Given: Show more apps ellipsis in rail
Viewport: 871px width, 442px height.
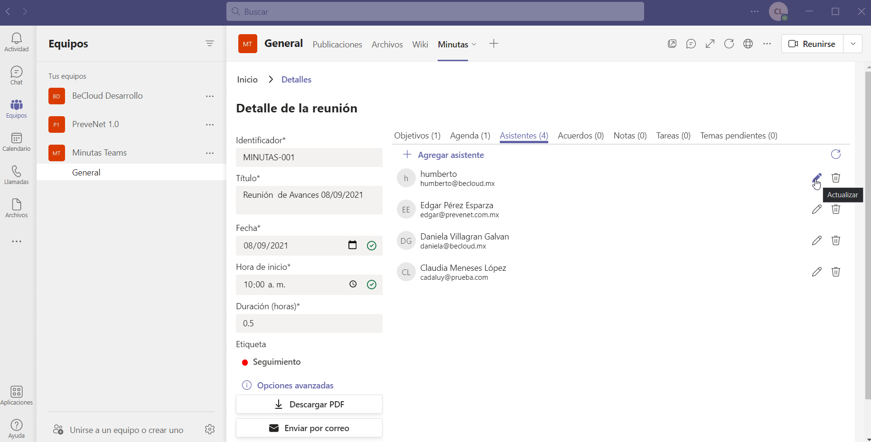Looking at the screenshot, I should (17, 241).
